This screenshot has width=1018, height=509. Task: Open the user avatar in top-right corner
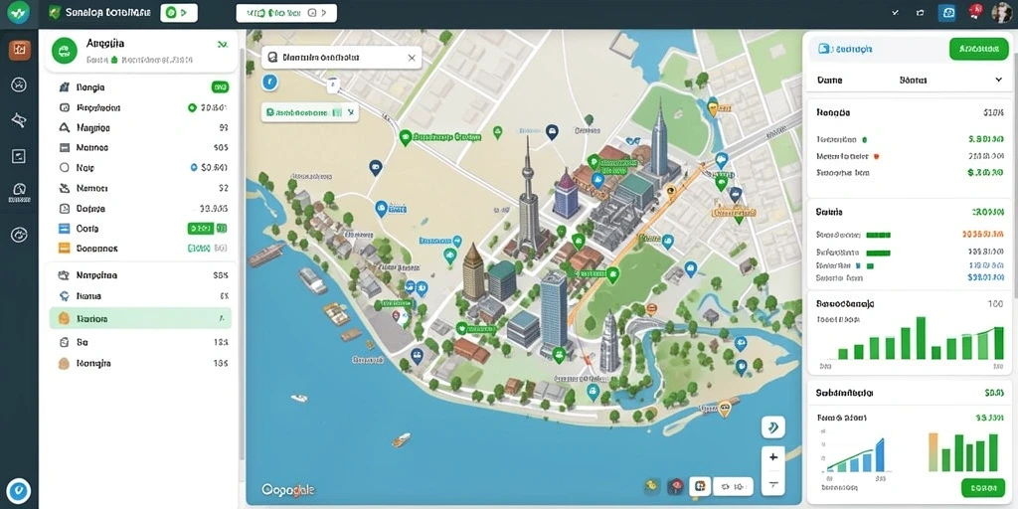point(1002,12)
